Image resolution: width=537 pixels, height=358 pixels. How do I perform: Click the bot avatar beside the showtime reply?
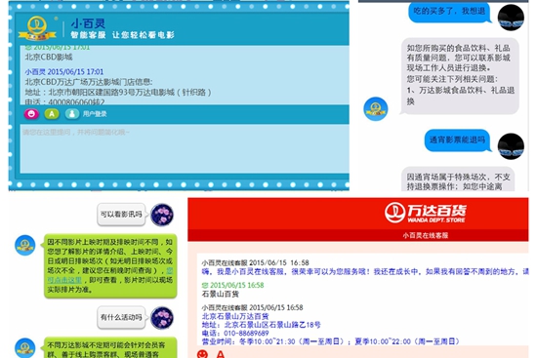[25, 245]
